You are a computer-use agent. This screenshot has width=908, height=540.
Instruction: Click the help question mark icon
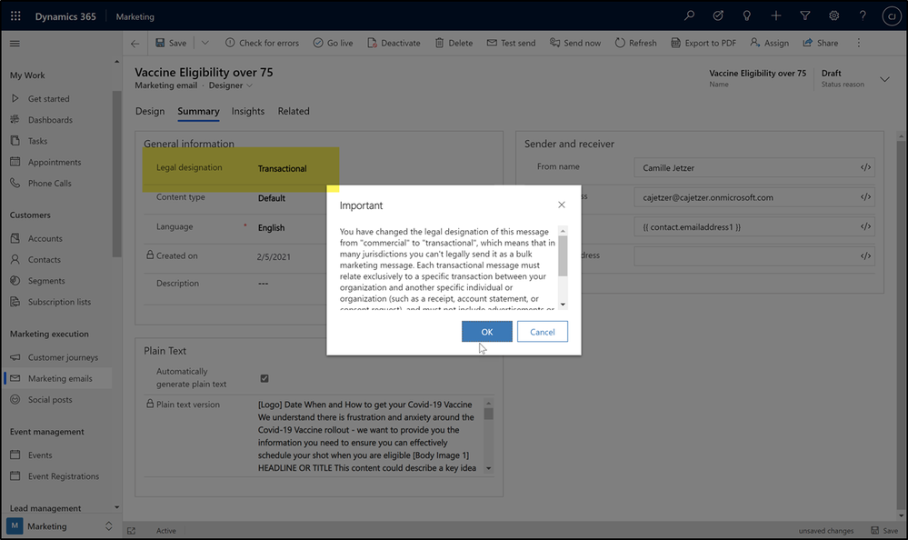tap(863, 15)
